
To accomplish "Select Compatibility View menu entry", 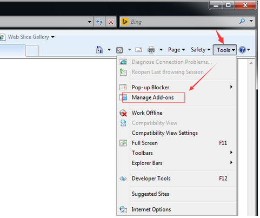I will coord(177,123).
